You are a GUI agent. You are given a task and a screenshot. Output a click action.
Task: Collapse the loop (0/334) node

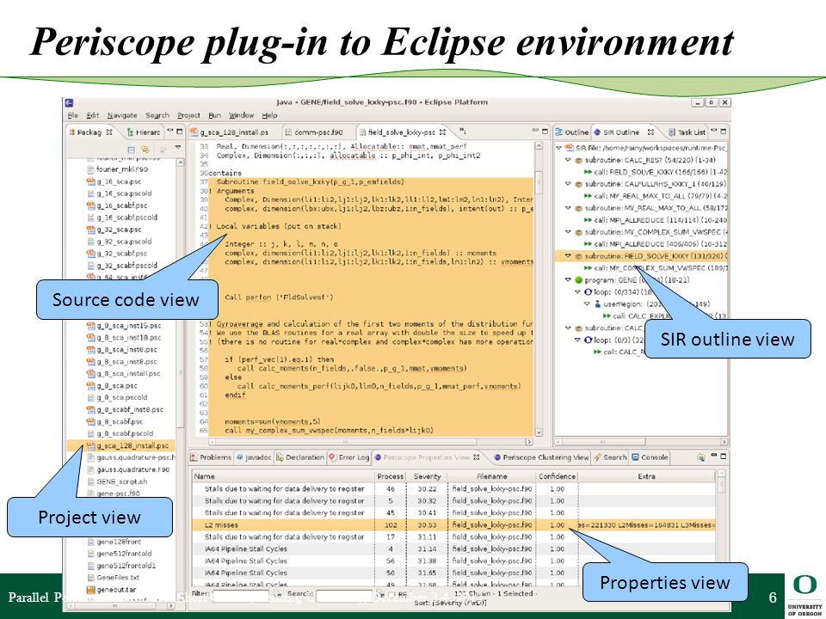coord(578,292)
